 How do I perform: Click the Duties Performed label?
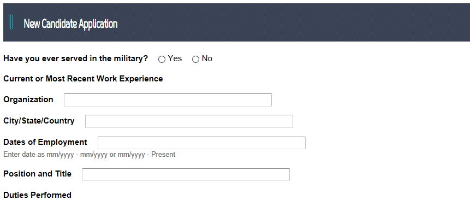(38, 195)
